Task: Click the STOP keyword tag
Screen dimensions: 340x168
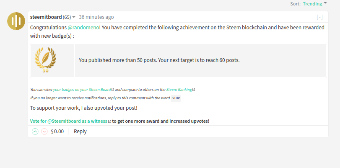Action: pyautogui.click(x=176, y=98)
